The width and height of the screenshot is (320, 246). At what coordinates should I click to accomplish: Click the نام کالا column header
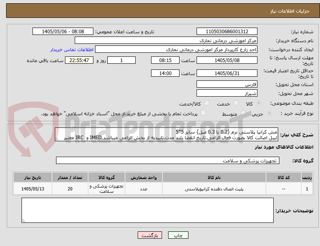(x=214, y=177)
